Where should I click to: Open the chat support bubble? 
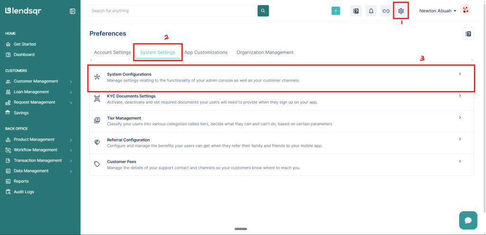pos(467,220)
